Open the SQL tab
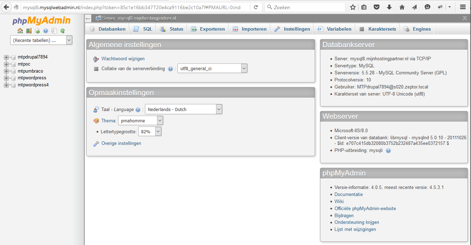 click(x=143, y=29)
